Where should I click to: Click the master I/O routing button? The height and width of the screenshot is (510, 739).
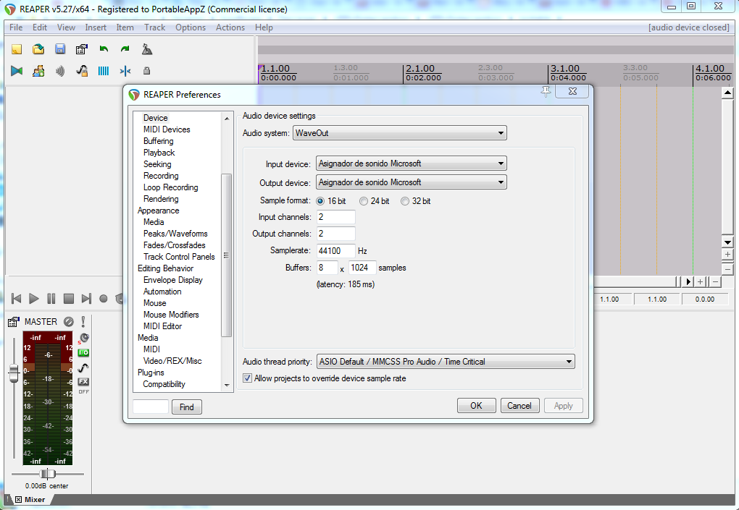point(83,352)
